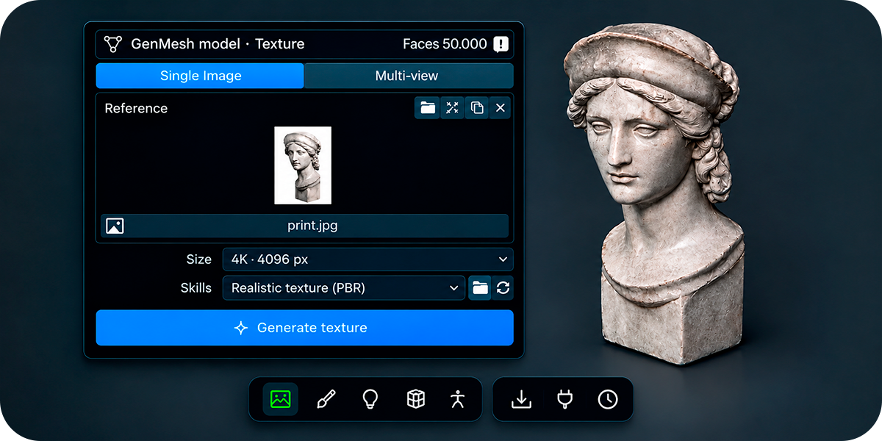Viewport: 882px width, 441px height.
Task: Click the GenMesh model · Texture title
Action: pyautogui.click(x=218, y=44)
